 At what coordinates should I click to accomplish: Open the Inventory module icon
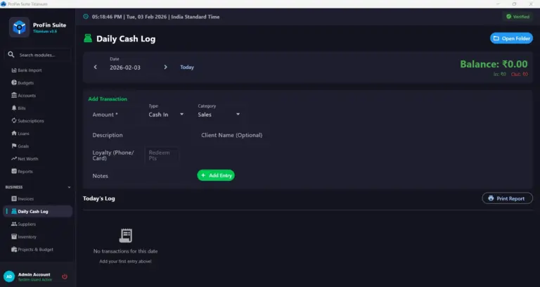pyautogui.click(x=14, y=236)
